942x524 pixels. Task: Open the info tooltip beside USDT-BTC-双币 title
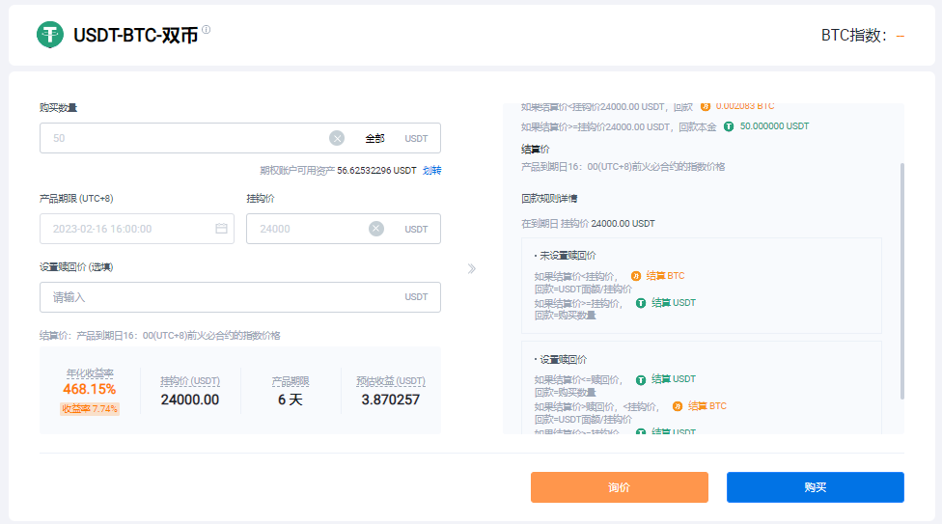pyautogui.click(x=207, y=29)
